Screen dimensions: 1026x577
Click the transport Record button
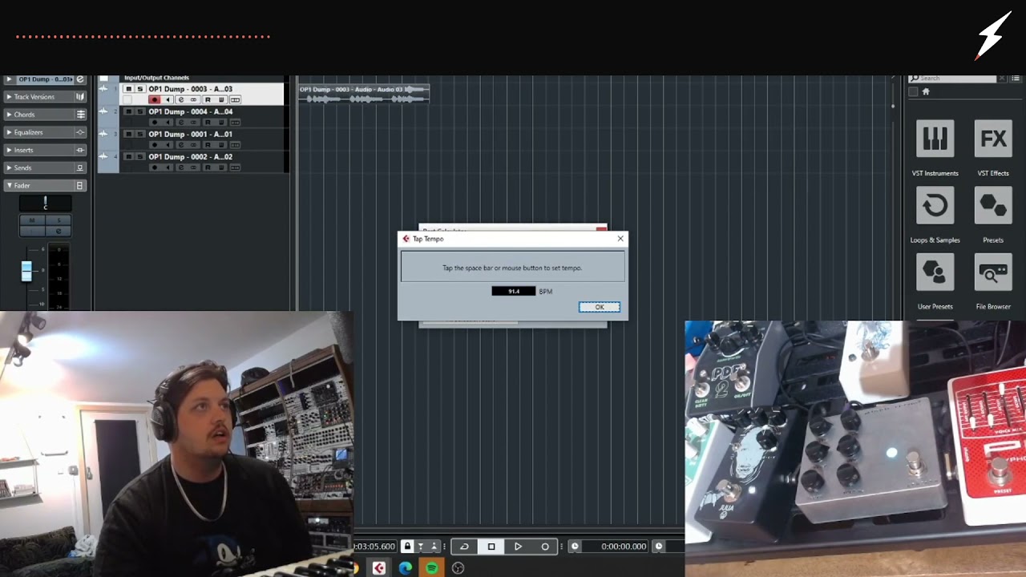(x=545, y=547)
